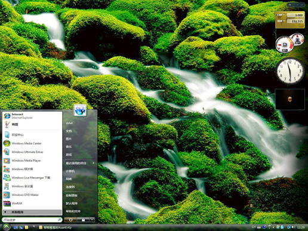Click the Start orb button
The height and width of the screenshot is (231, 308).
click(x=6, y=227)
